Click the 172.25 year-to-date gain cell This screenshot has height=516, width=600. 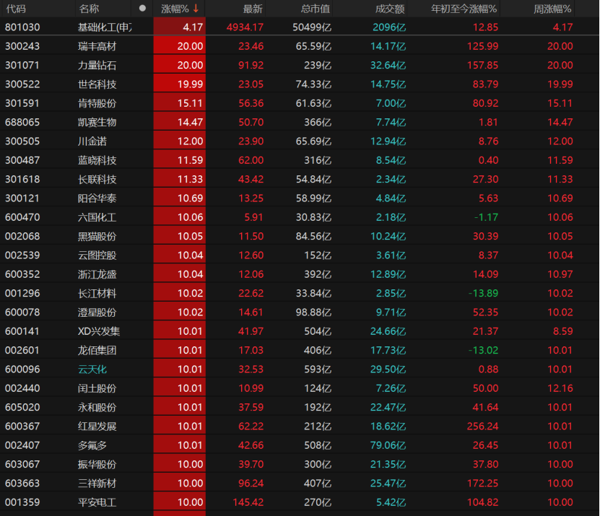(x=482, y=484)
